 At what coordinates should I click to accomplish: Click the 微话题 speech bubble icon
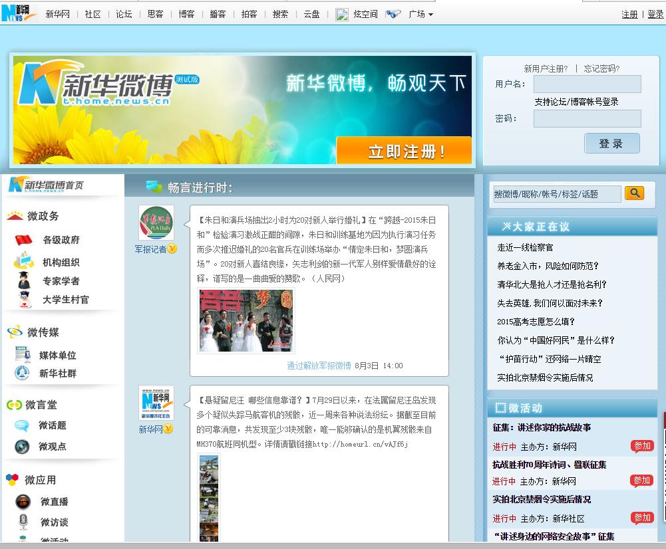pos(22,425)
